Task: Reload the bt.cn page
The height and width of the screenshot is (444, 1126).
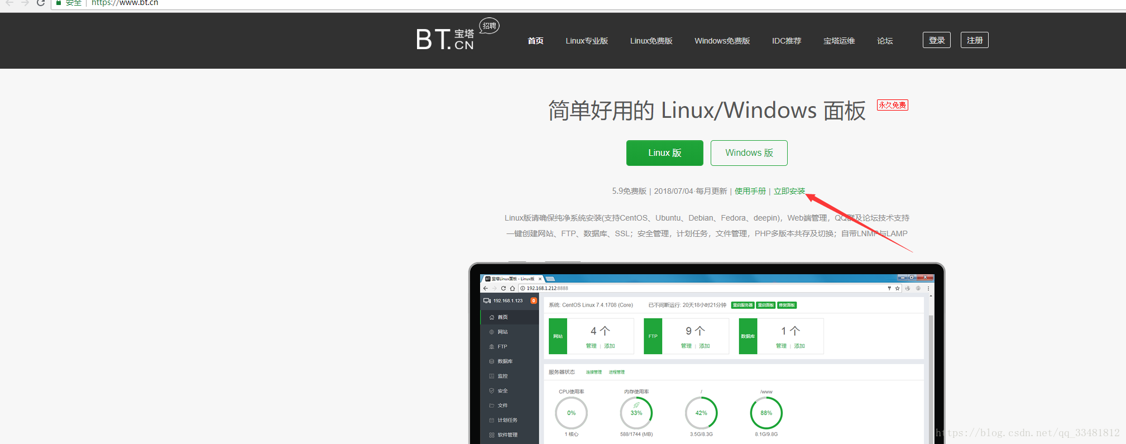Action: [x=40, y=3]
